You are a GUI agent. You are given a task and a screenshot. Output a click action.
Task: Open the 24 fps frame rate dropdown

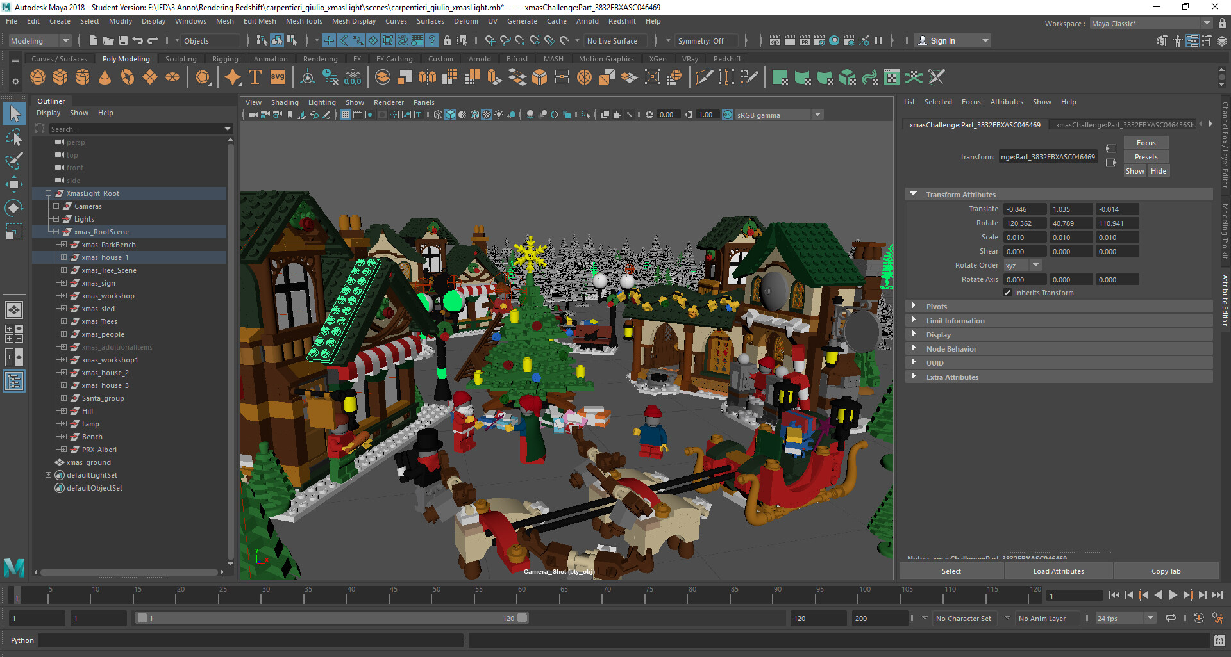pos(1125,618)
